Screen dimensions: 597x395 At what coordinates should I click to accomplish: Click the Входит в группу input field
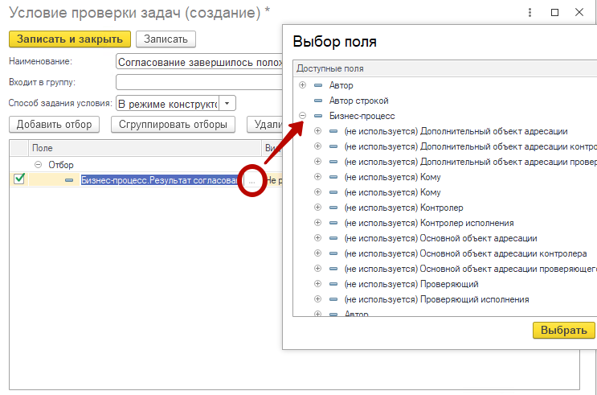[198, 82]
